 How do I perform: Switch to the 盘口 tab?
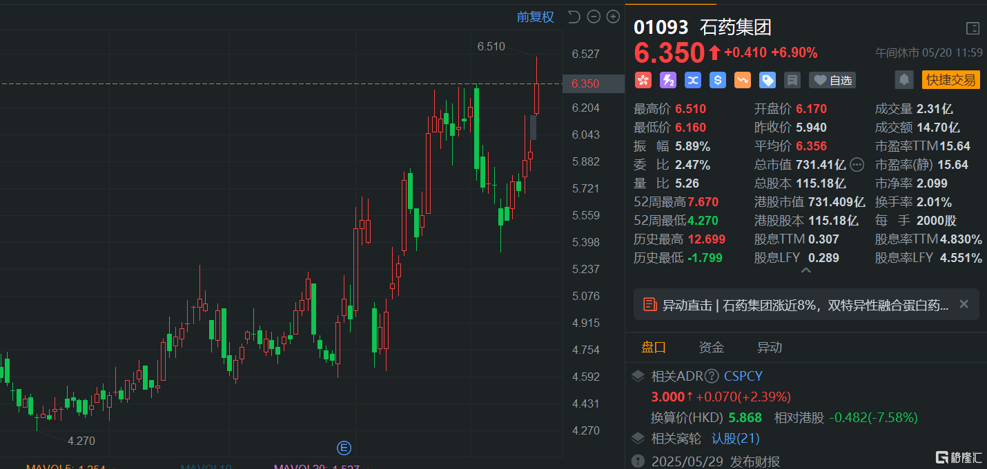tap(653, 347)
